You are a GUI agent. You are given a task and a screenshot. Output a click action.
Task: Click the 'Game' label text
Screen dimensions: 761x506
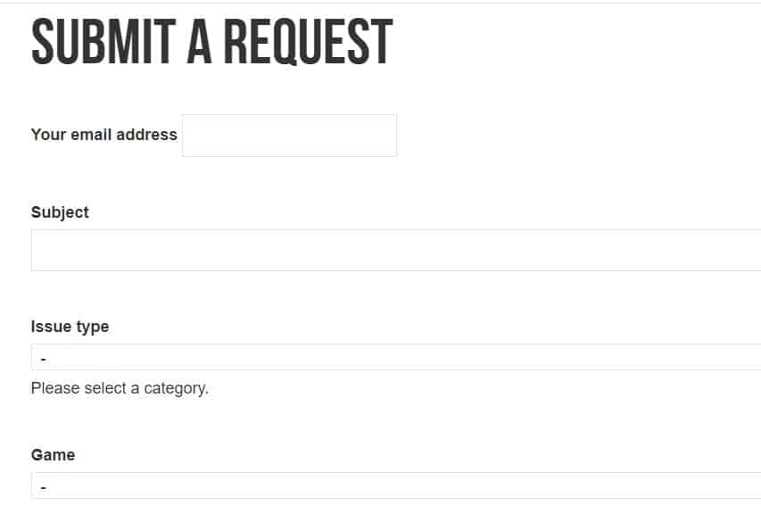53,455
